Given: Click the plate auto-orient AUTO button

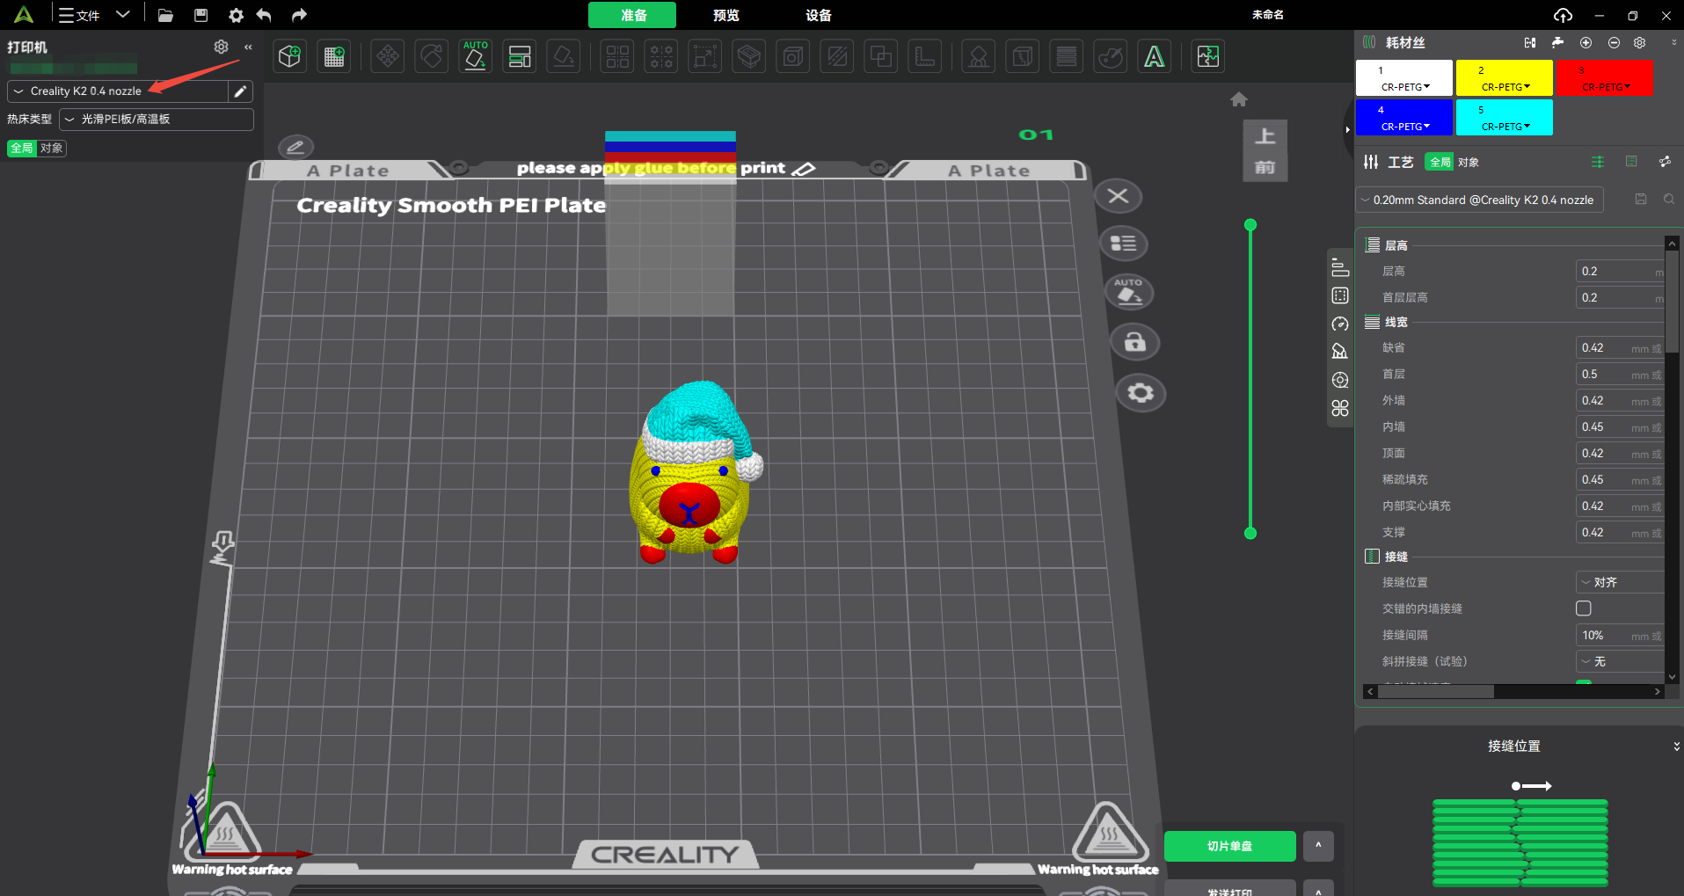Looking at the screenshot, I should (x=1130, y=292).
